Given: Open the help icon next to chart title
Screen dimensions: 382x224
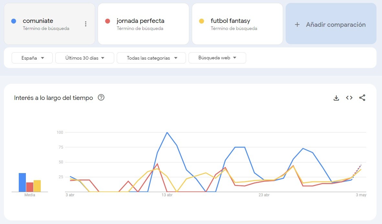Looking at the screenshot, I should 101,98.
